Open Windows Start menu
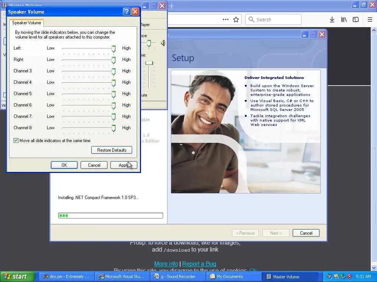The width and height of the screenshot is (377, 282). [17, 276]
